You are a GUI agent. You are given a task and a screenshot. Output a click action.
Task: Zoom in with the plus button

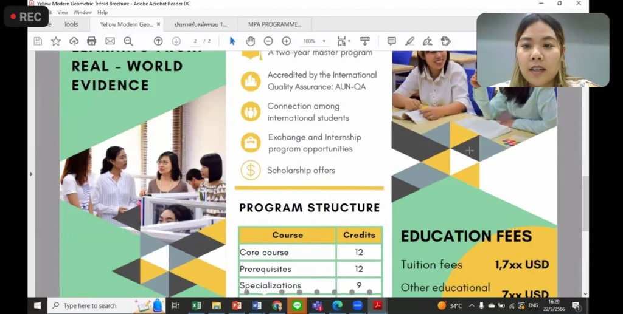coord(287,41)
